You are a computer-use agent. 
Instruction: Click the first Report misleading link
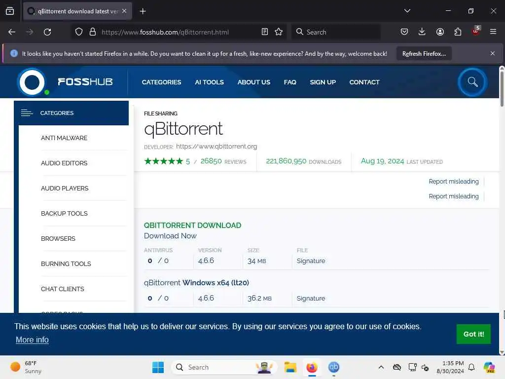point(454,182)
